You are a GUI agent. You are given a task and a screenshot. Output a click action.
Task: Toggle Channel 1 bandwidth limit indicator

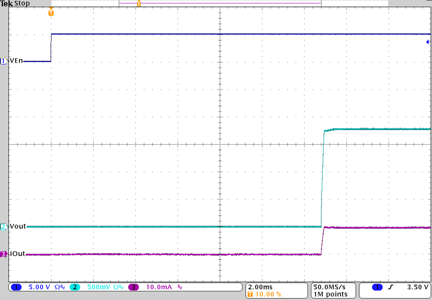(x=62, y=287)
